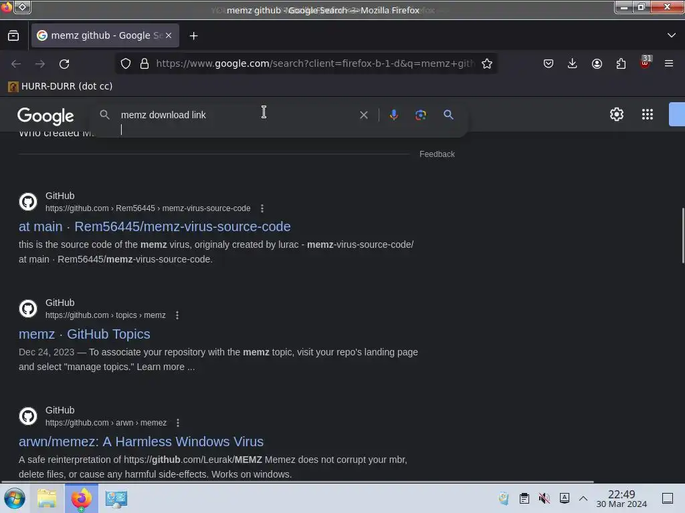Expand hidden system tray icons arrow
This screenshot has width=685, height=513.
pyautogui.click(x=583, y=498)
